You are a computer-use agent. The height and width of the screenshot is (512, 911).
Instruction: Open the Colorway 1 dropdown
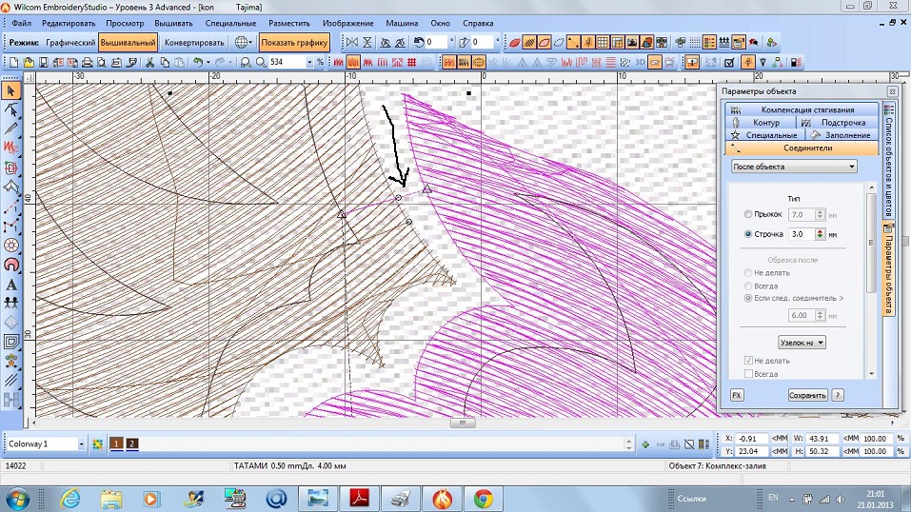tap(81, 443)
